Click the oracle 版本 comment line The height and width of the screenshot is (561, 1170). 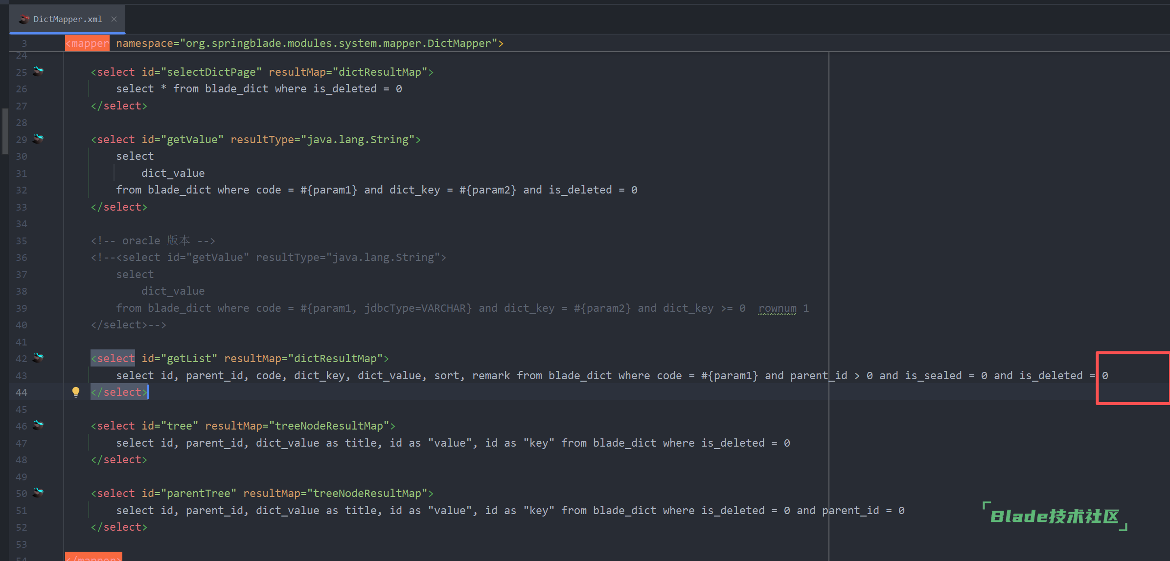(153, 241)
